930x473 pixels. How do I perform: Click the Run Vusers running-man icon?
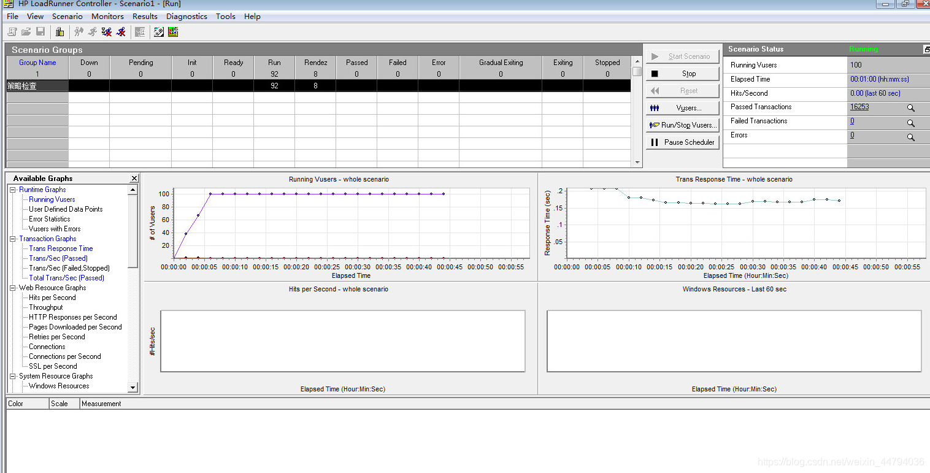[93, 32]
